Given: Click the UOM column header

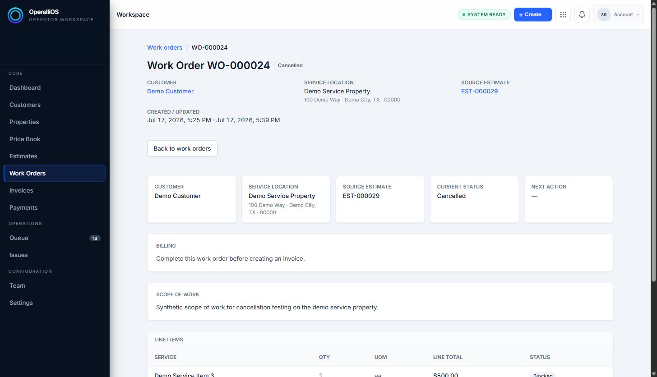Looking at the screenshot, I should pyautogui.click(x=380, y=357).
